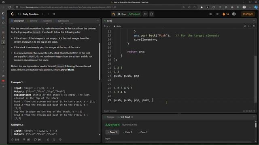Switch to the Submissions tab
Screen dimensions: 259x145
click(x=62, y=21)
